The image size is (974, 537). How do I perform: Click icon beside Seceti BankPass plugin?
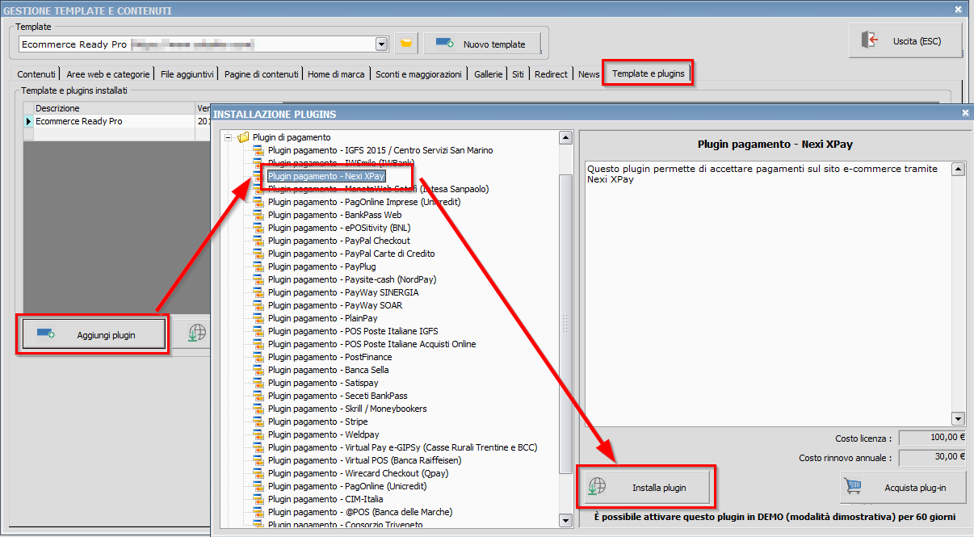coord(258,396)
